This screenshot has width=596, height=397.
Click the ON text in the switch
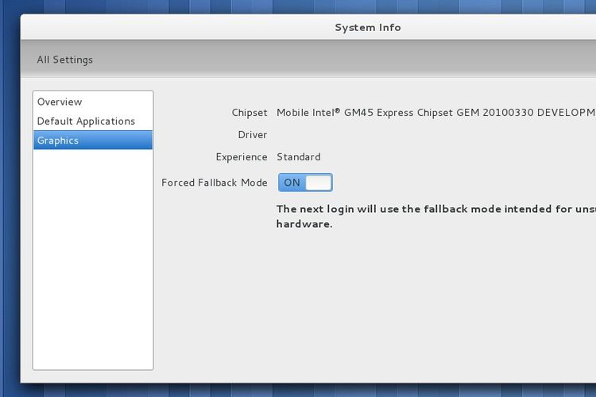[x=292, y=183]
